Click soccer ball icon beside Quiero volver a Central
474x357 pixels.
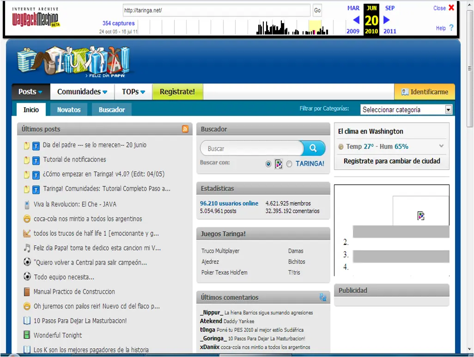tap(27, 262)
